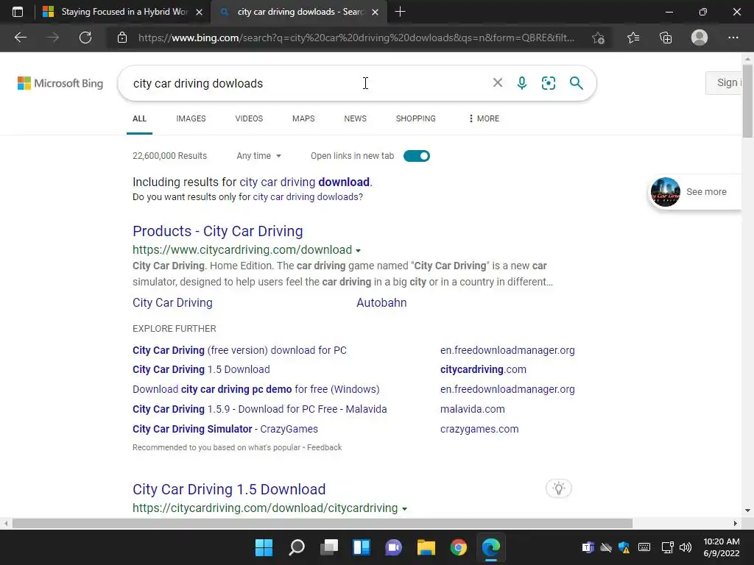Click the See more side panel
Screen dimensions: 754x565
click(694, 192)
